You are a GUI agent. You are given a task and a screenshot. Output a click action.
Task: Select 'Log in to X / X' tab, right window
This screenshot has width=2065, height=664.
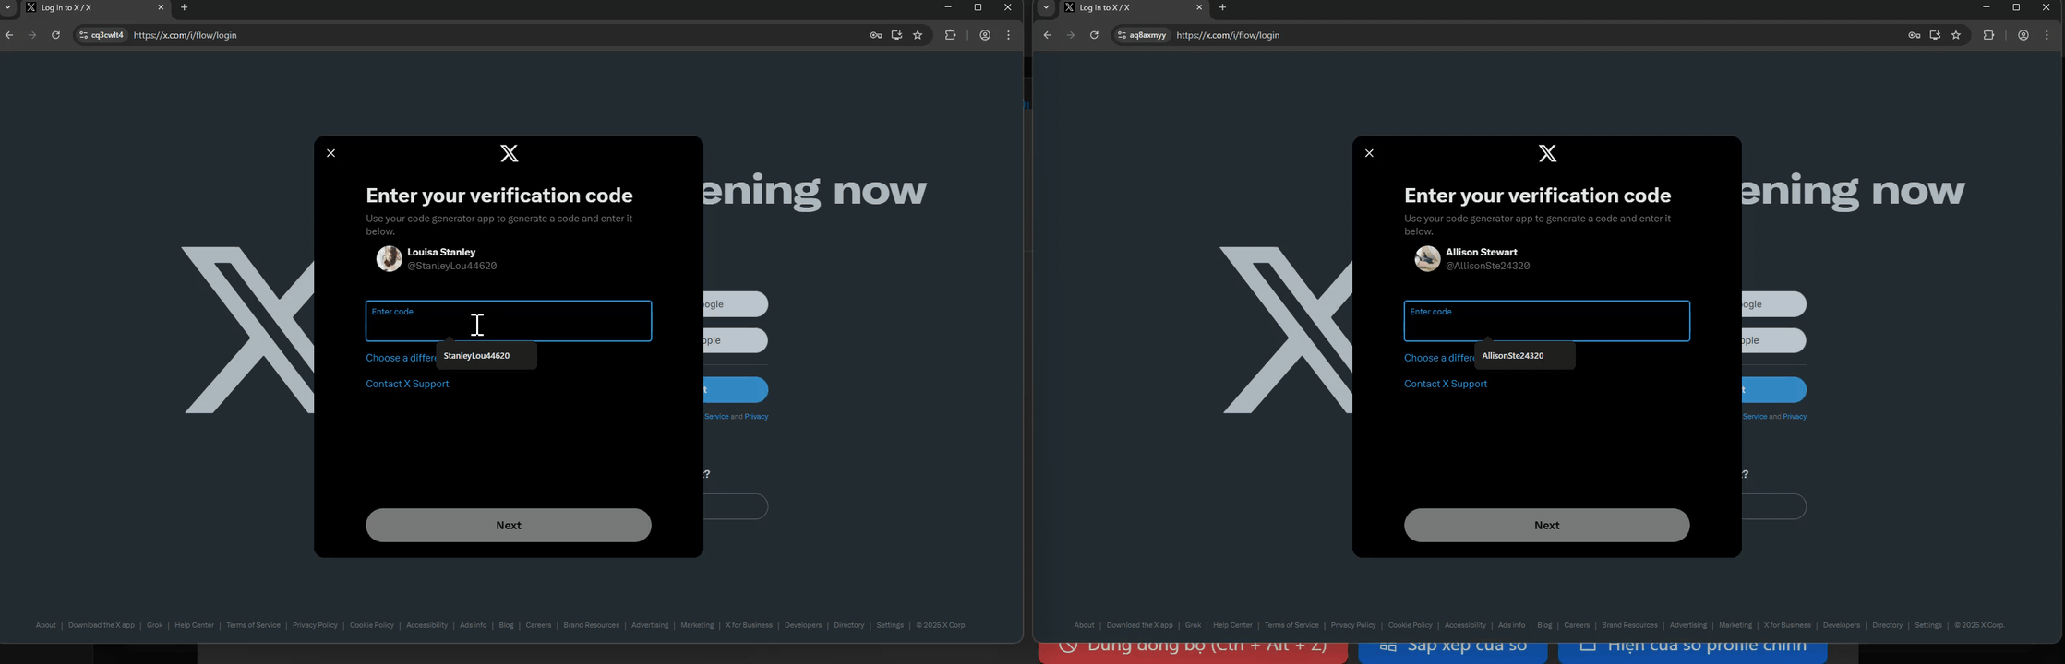pos(1135,7)
